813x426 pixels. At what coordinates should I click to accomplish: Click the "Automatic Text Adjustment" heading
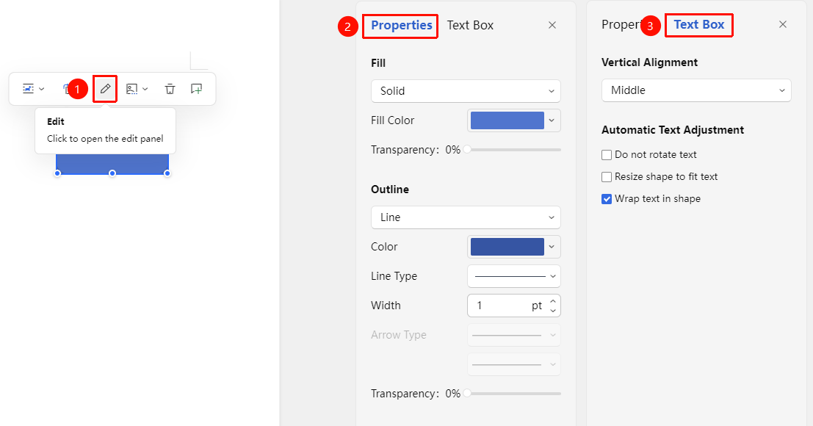[673, 130]
